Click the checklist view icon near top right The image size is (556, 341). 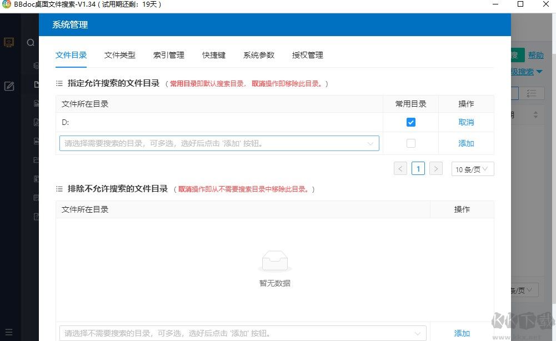click(x=532, y=93)
